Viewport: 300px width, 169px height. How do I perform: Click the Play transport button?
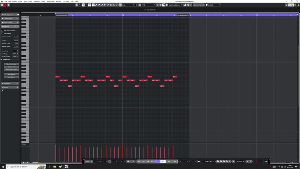tap(169, 161)
